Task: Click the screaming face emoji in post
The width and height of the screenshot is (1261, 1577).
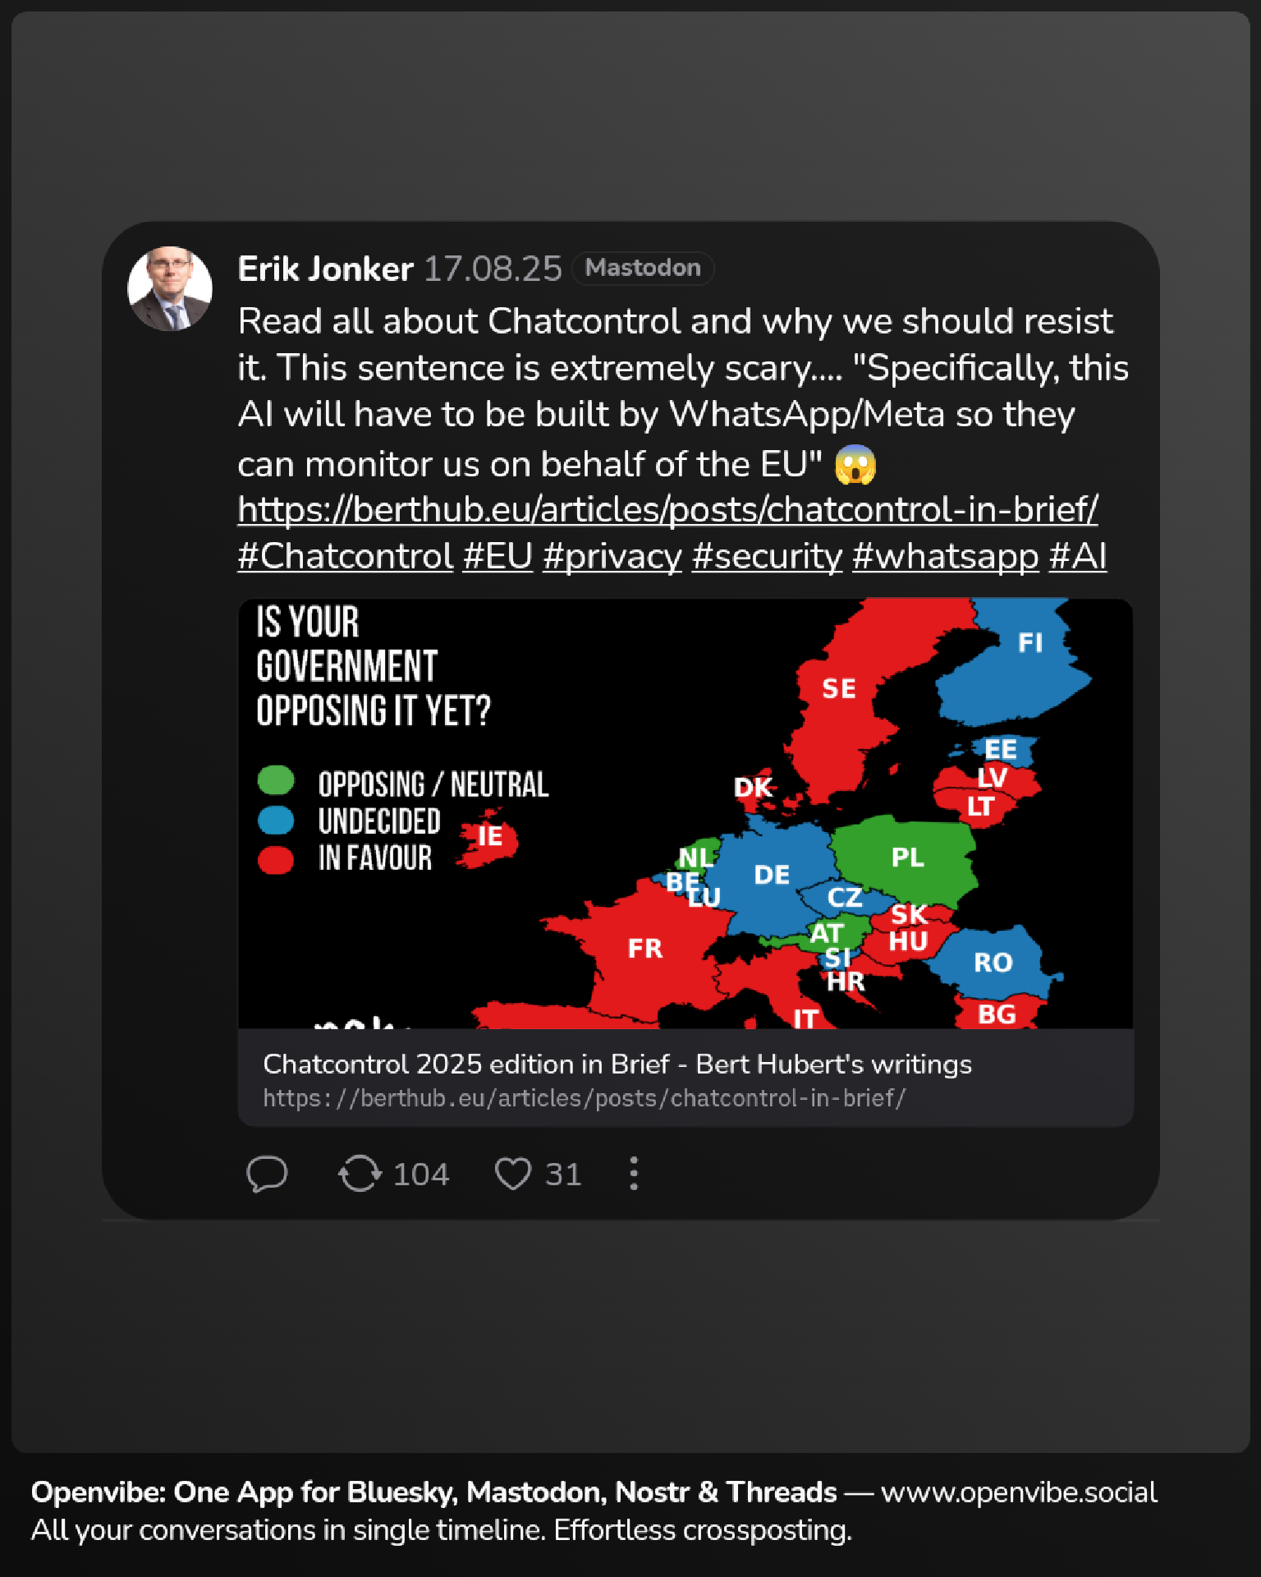Action: click(x=855, y=465)
